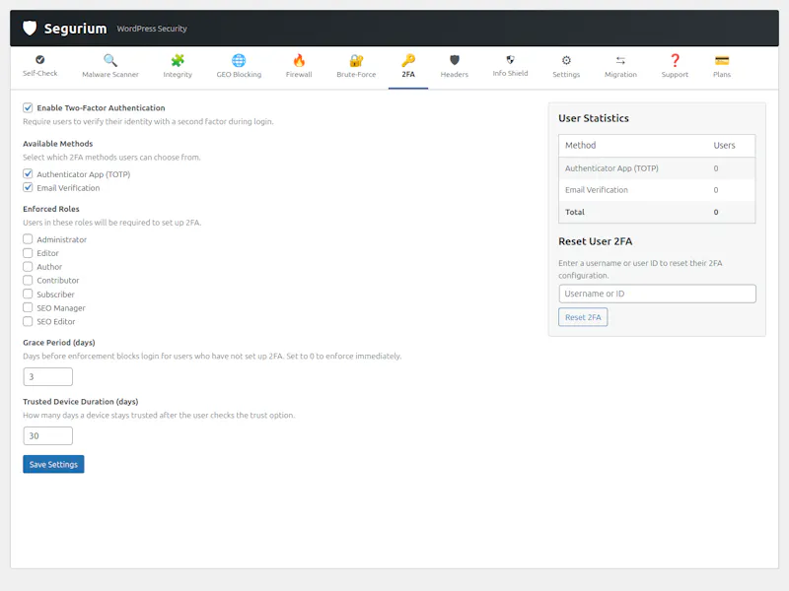Viewport: 789px width, 591px height.
Task: Toggle Enable Two-Factor Authentication checkbox
Action: [x=28, y=107]
